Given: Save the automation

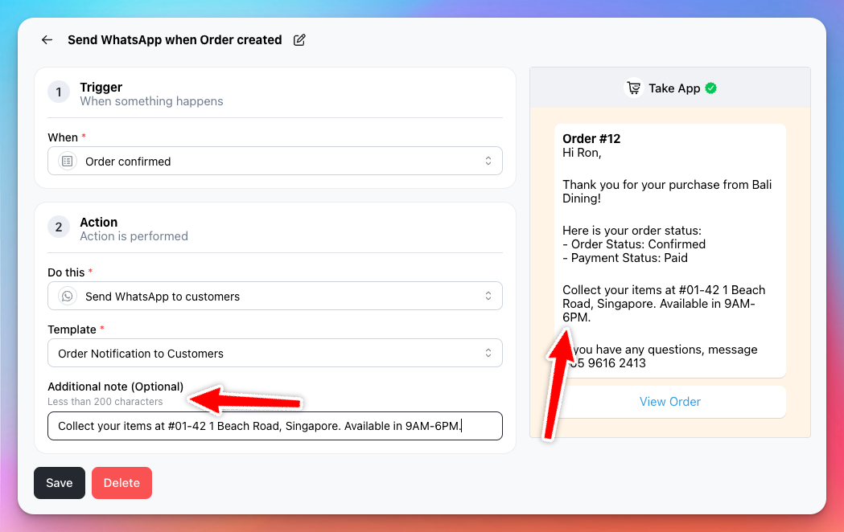Looking at the screenshot, I should (60, 482).
